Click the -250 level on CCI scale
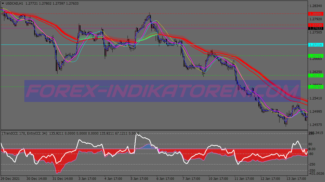 pos(312,165)
